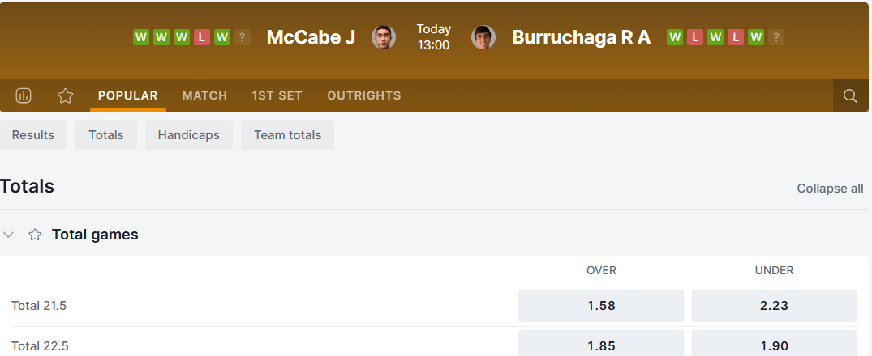Favorite the Total games market star

pos(35,235)
